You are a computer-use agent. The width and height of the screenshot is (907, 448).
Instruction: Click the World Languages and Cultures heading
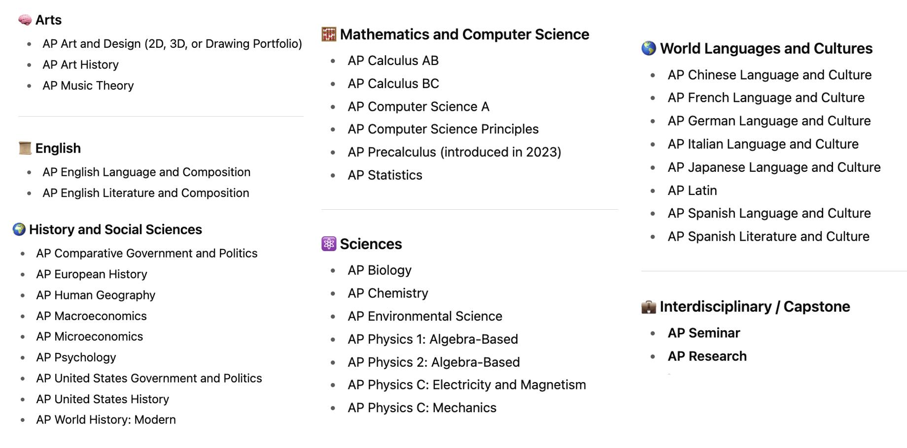pos(766,48)
